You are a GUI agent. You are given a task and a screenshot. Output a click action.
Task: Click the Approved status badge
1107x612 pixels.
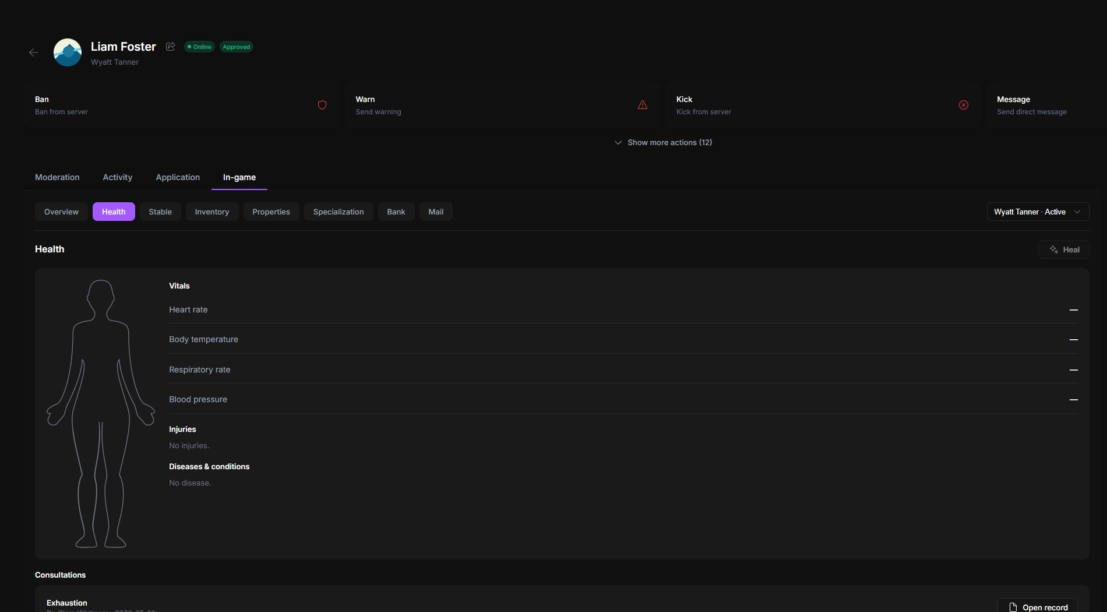tap(237, 47)
